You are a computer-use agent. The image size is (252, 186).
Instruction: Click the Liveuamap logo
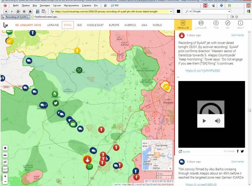click(x=6, y=25)
